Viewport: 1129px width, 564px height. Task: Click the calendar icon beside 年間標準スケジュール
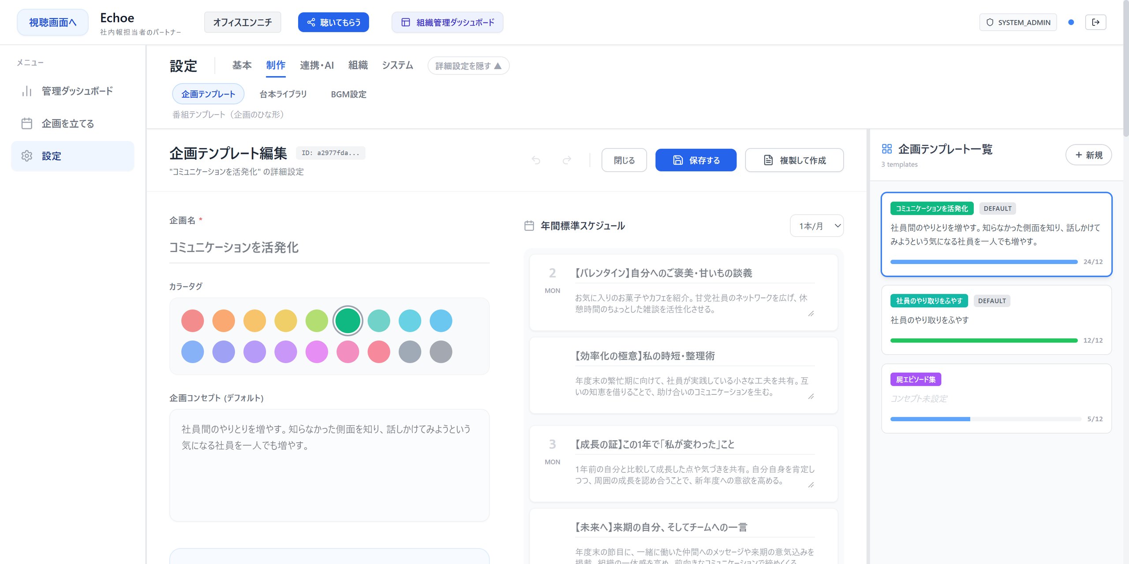pos(529,226)
